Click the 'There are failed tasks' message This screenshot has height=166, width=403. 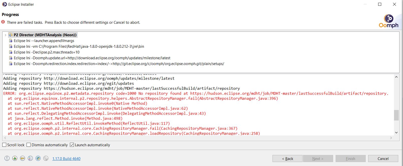[x=74, y=22]
